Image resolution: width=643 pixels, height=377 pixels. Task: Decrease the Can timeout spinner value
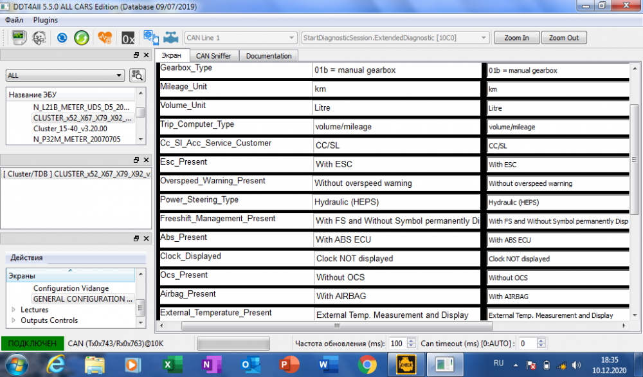[x=541, y=346]
